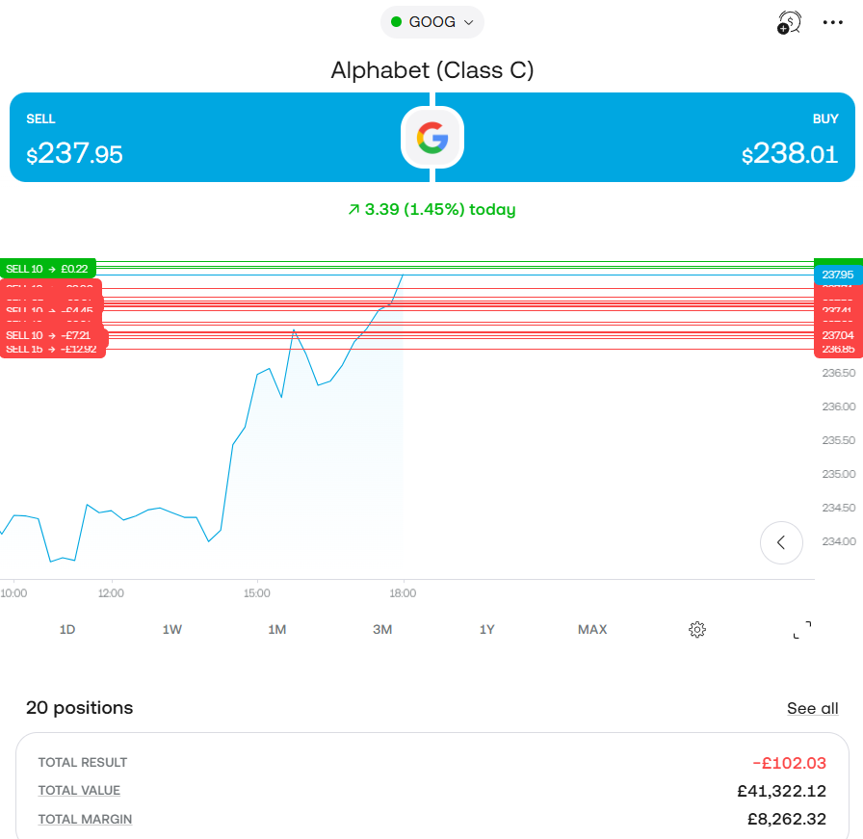The height and width of the screenshot is (839, 863).
Task: Select the 3M chart timeframe
Action: pyautogui.click(x=382, y=629)
